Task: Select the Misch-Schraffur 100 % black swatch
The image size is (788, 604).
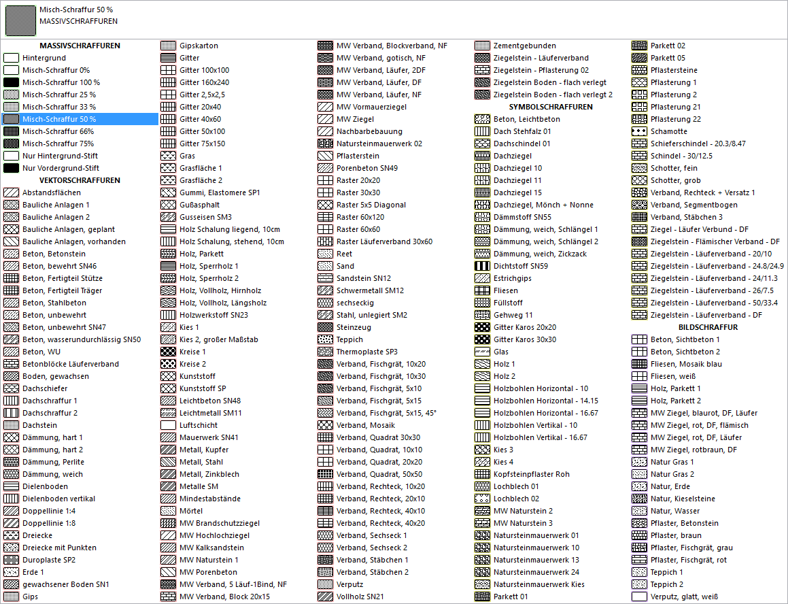Action: tap(11, 82)
